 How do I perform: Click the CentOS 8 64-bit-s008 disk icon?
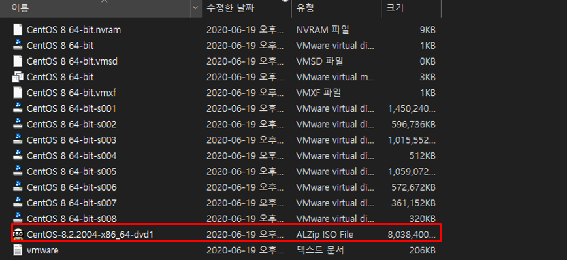tap(18, 218)
